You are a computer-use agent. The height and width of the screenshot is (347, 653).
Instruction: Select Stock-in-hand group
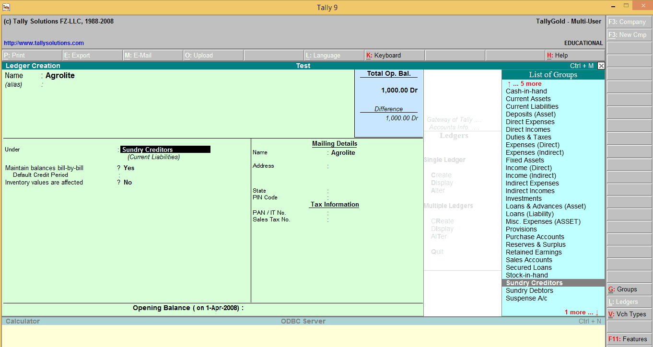[527, 276]
